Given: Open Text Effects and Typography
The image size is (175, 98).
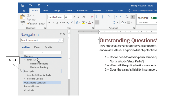Looking at the screenshot, I should tap(77, 22).
